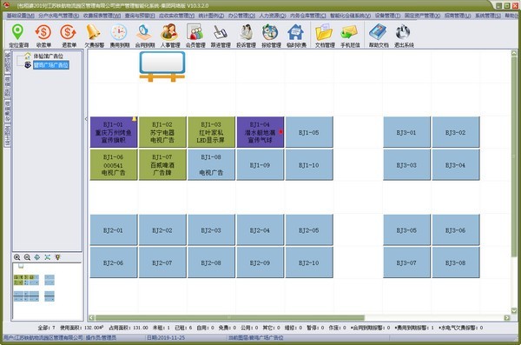Collapse the left panel with splitter arrow
Screen dimensions: 521x345
tap(86, 119)
